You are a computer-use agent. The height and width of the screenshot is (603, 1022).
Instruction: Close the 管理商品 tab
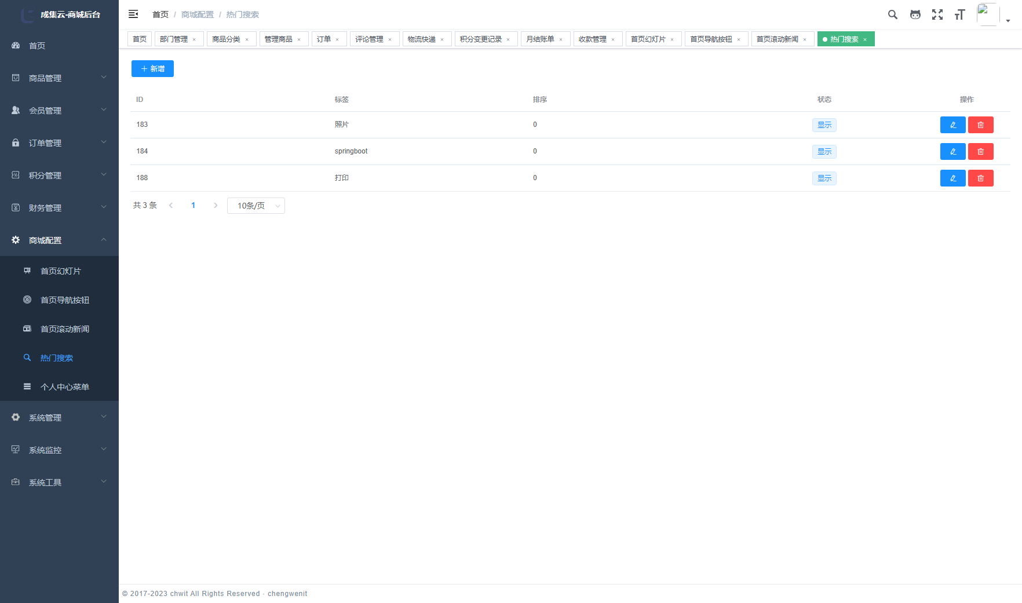[x=299, y=39]
